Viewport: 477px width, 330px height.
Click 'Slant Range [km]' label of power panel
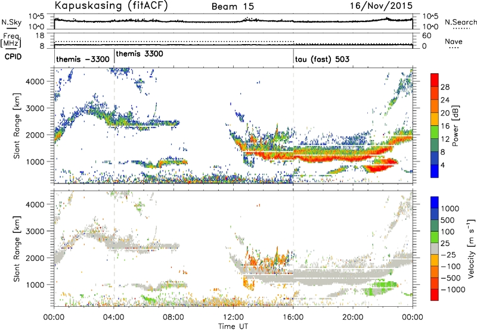pos(17,126)
